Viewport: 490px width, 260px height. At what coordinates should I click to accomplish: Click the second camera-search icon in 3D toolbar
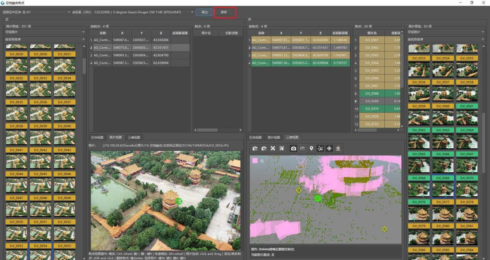[x=264, y=148]
